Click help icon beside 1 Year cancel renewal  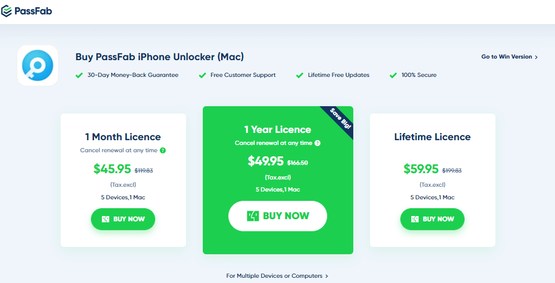(318, 143)
